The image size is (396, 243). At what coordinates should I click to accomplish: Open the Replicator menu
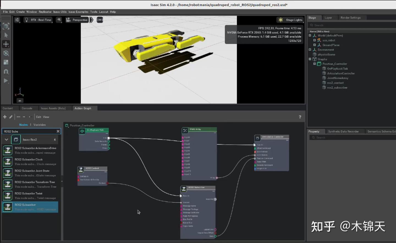45,12
